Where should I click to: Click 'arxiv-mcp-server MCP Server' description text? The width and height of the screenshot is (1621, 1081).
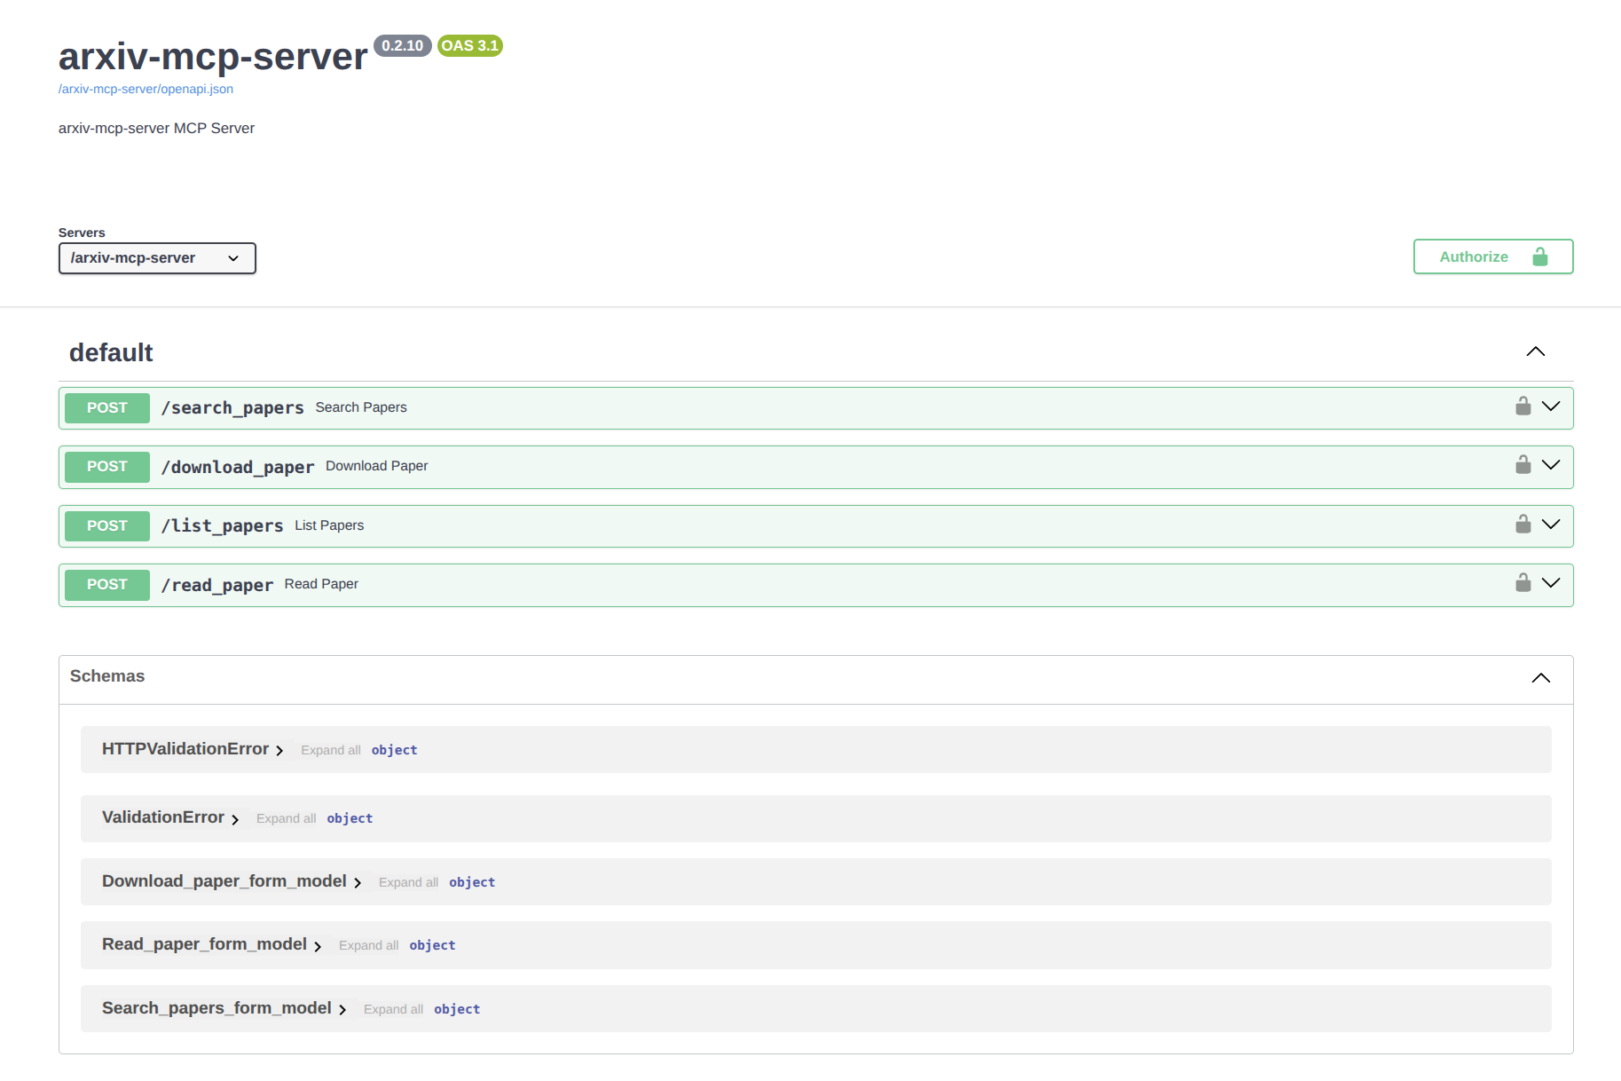[156, 128]
